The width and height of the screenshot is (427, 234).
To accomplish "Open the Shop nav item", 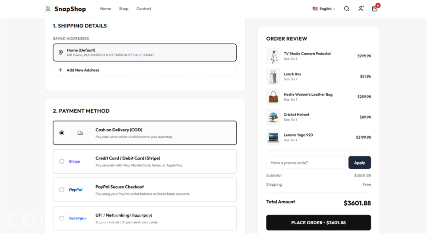I will tap(124, 9).
